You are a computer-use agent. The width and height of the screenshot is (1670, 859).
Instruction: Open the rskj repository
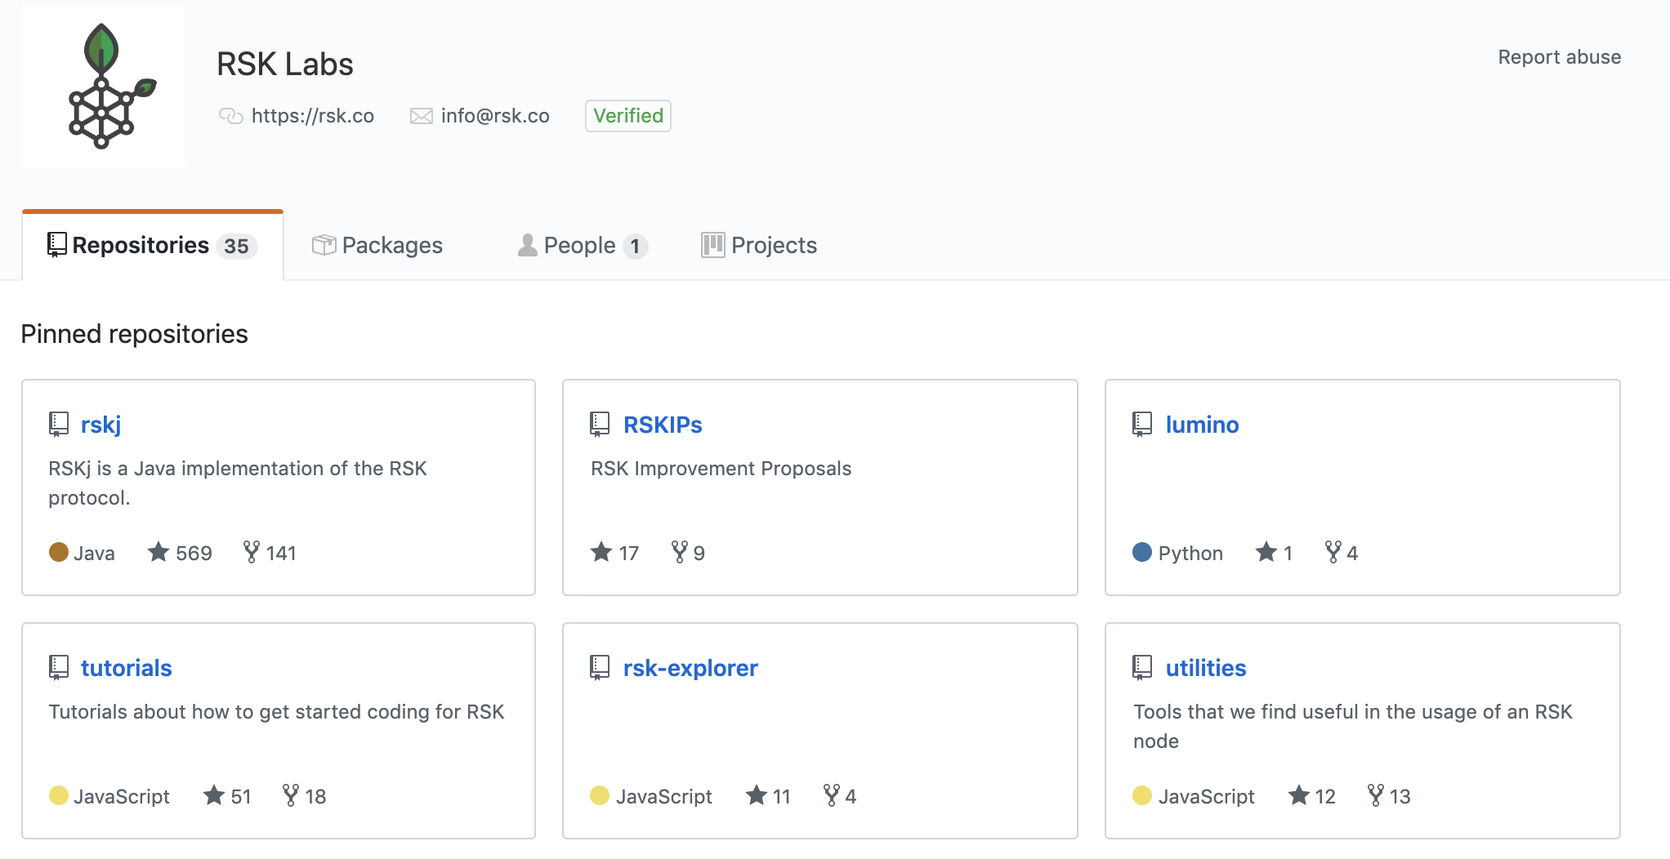click(x=100, y=425)
